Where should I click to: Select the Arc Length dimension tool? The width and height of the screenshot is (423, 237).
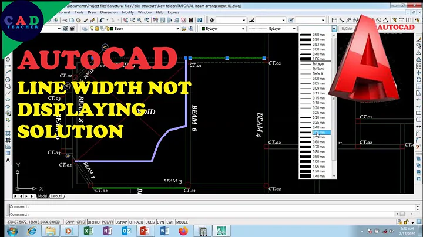tap(348, 20)
